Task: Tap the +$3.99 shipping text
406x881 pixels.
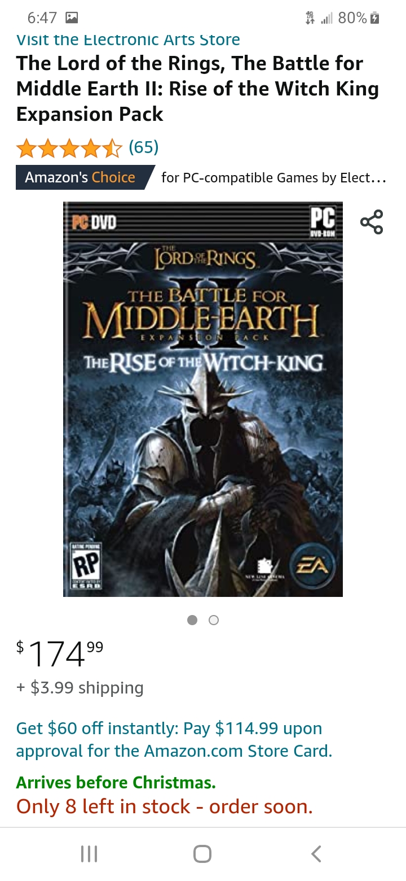Action: click(80, 688)
